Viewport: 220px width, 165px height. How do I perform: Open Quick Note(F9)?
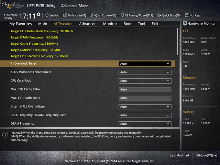point(169,15)
